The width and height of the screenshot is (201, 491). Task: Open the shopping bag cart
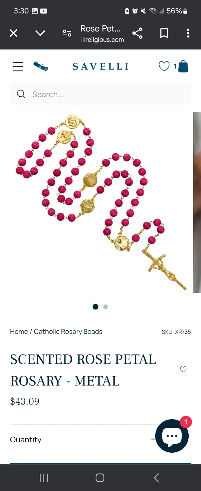pos(183,67)
